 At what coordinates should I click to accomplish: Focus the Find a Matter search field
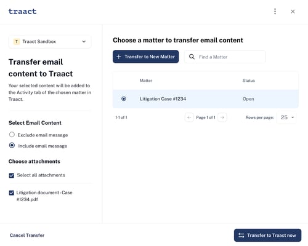click(225, 57)
